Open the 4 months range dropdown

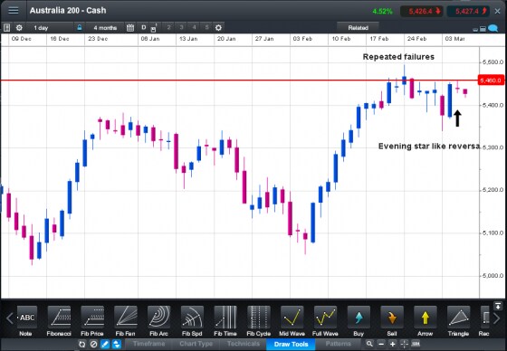click(x=104, y=28)
